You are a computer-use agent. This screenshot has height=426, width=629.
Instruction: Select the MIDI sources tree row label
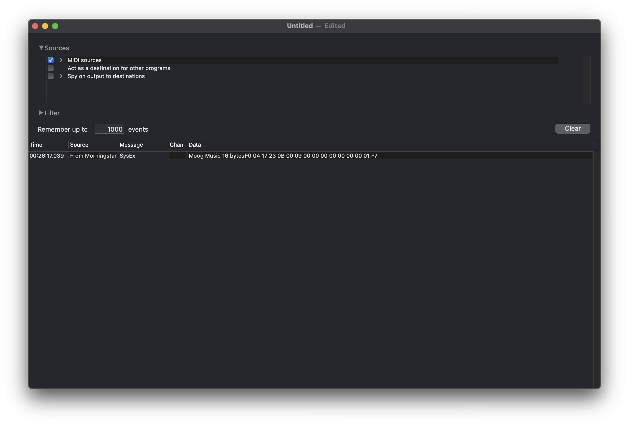(84, 60)
